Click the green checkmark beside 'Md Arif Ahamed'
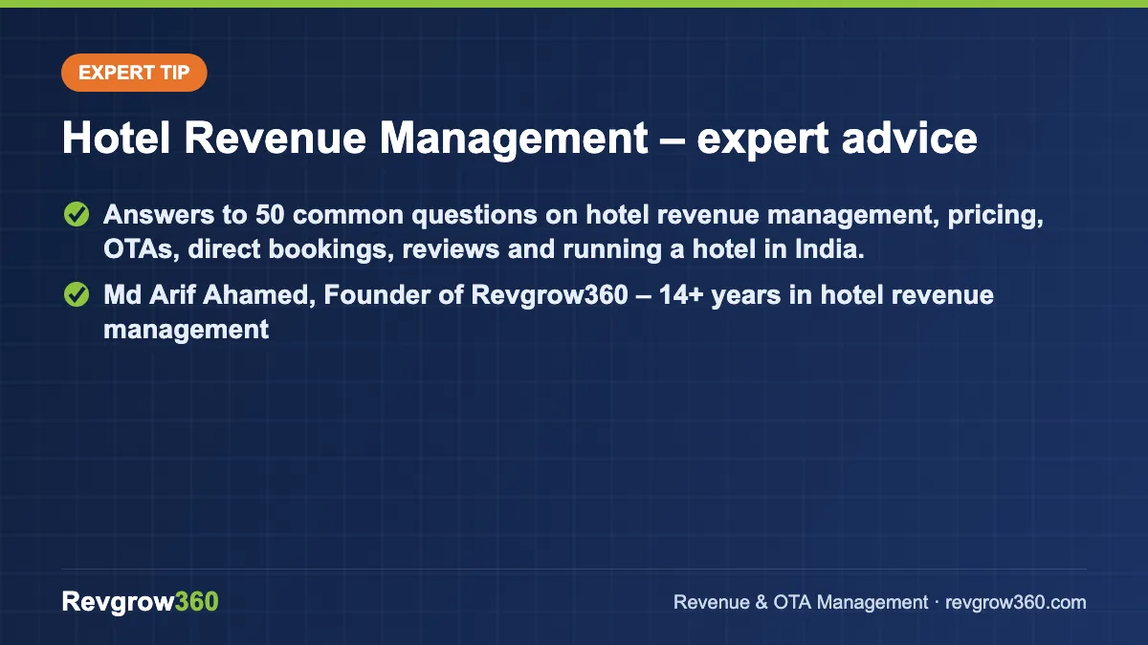The height and width of the screenshot is (645, 1148). click(x=76, y=295)
